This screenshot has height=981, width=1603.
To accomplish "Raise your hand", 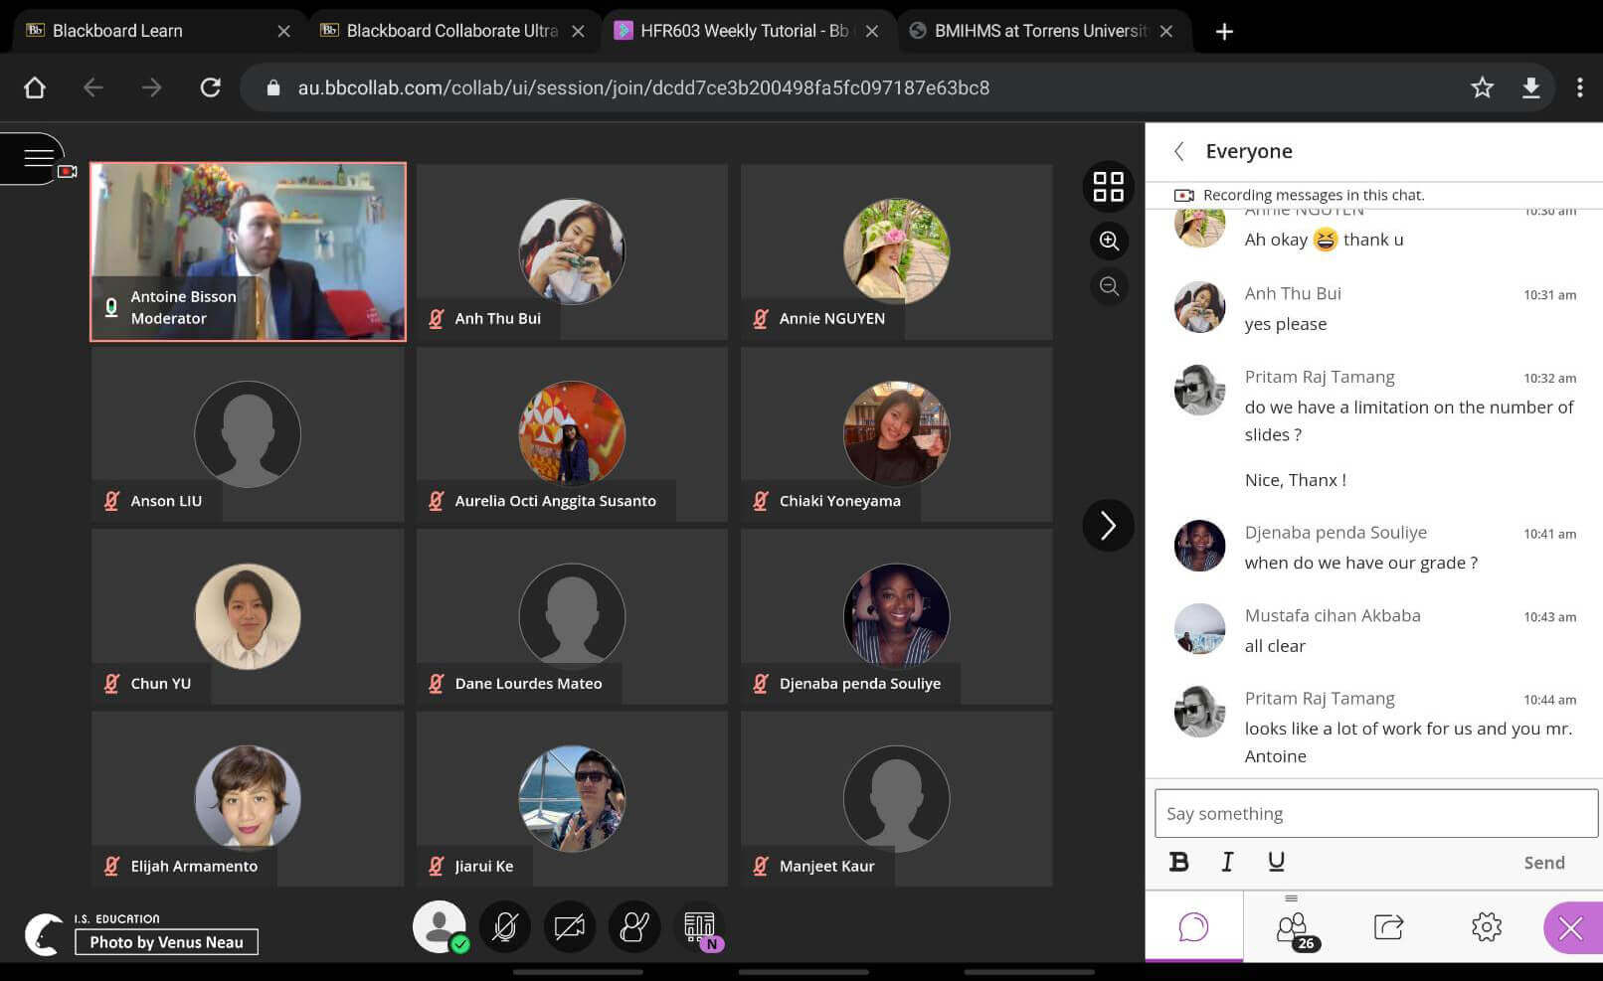I will [x=634, y=927].
